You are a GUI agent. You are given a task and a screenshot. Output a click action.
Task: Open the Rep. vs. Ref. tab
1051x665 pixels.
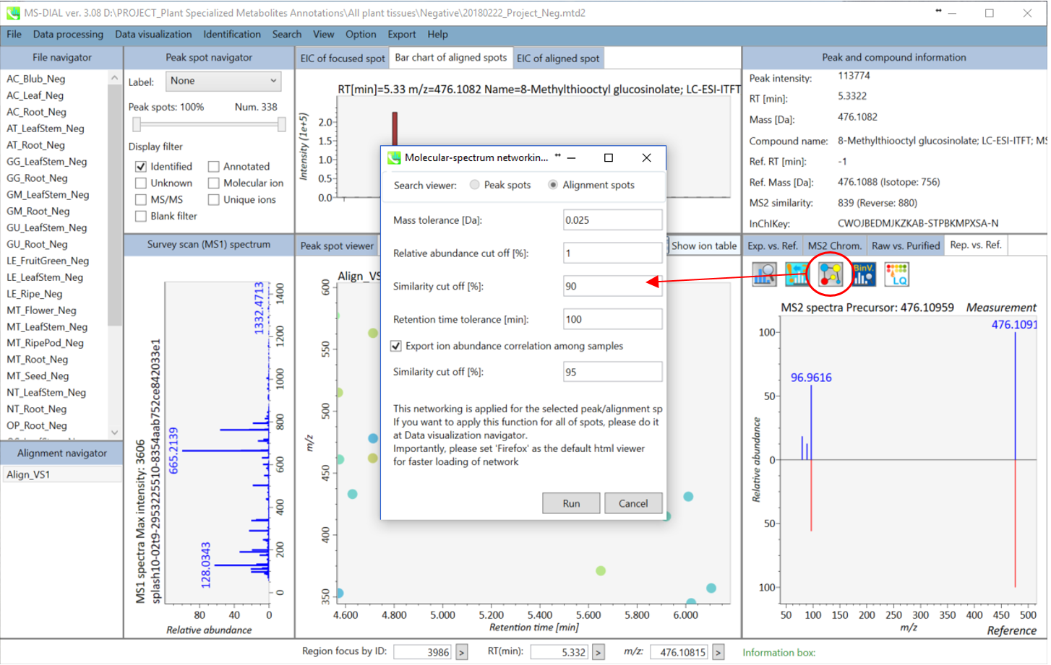click(976, 245)
